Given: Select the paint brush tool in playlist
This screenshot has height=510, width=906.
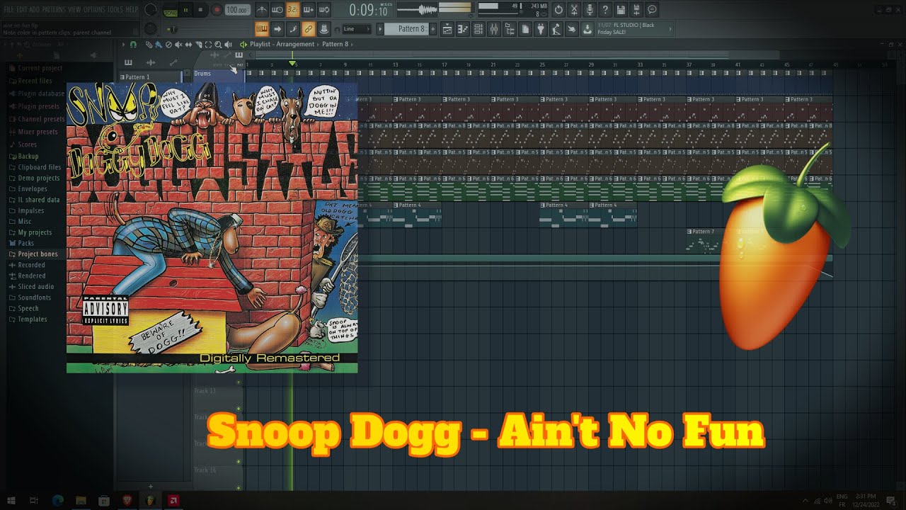Looking at the screenshot, I should coord(159,44).
